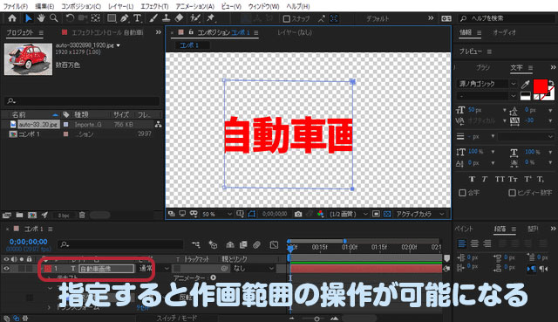Select the red car image thumbnail
The image size is (558, 322).
coord(28,59)
